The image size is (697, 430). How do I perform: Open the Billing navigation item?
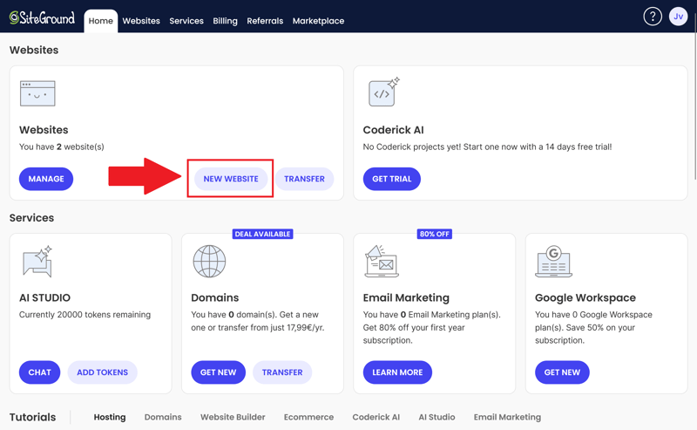(226, 21)
